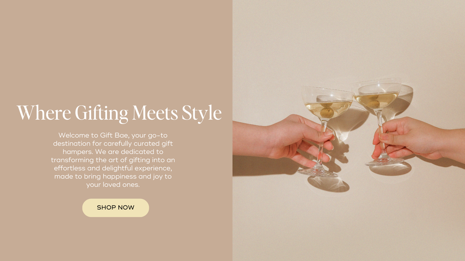The image size is (465, 261).
Task: Click the SHOP NOW button
Action: coord(116,208)
